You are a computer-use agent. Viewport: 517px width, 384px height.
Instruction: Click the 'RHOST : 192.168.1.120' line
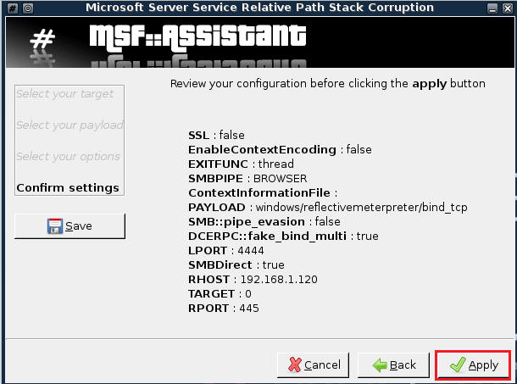click(253, 280)
